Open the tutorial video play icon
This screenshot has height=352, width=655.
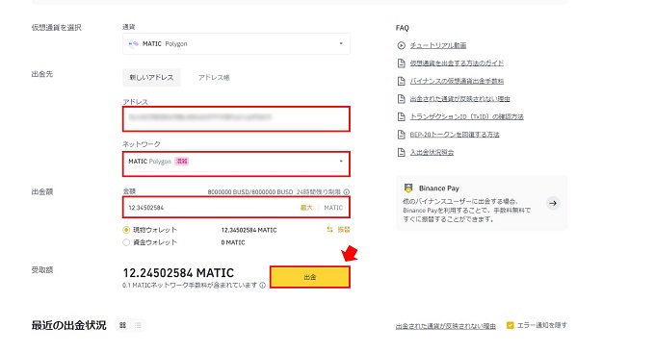401,45
